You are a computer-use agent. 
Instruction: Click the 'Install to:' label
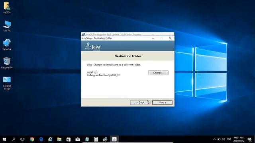pyautogui.click(x=92, y=72)
